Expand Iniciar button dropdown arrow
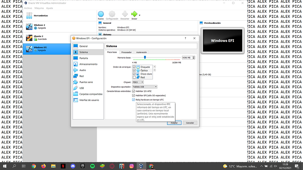This screenshot has height=170, width=303. click(x=139, y=15)
